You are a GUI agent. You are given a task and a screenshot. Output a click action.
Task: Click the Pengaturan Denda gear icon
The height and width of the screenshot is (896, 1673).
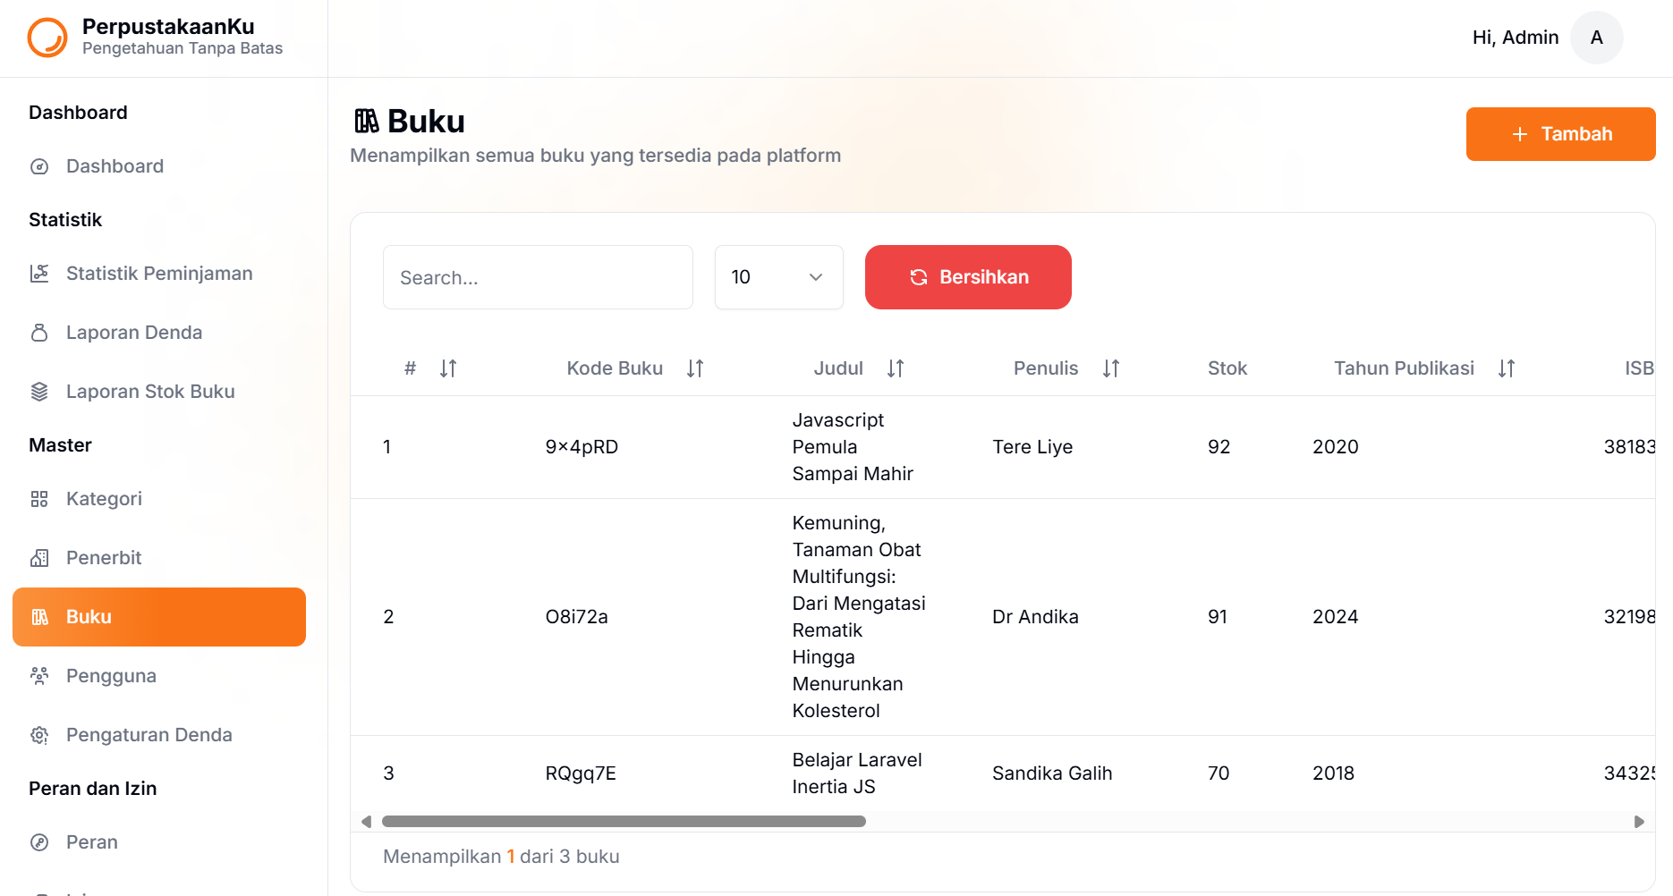click(x=39, y=735)
